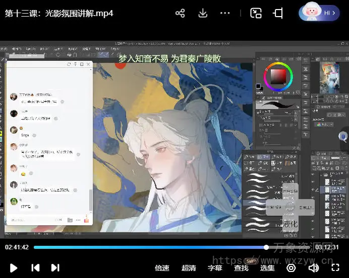Click the share icon in top bar
This screenshot has height=278, width=349.
tap(180, 14)
